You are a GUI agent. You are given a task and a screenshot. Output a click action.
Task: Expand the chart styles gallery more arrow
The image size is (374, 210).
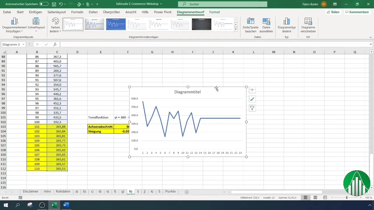coord(236,29)
